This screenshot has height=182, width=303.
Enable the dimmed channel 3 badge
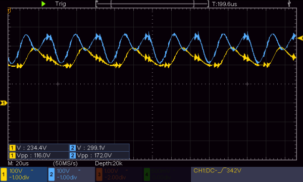(x=99, y=174)
